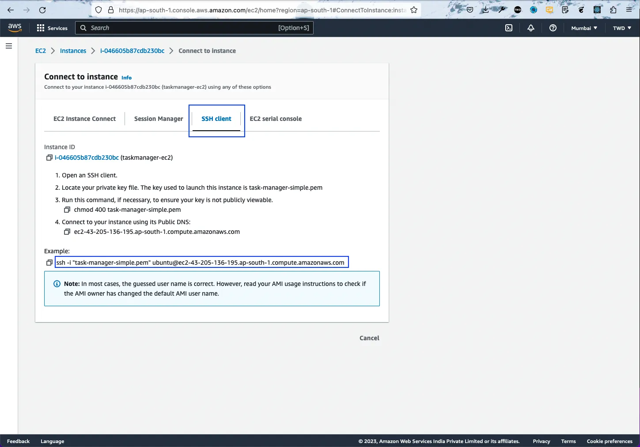Click the instance ID link under Instance ID
This screenshot has height=447, width=640.
(87, 158)
